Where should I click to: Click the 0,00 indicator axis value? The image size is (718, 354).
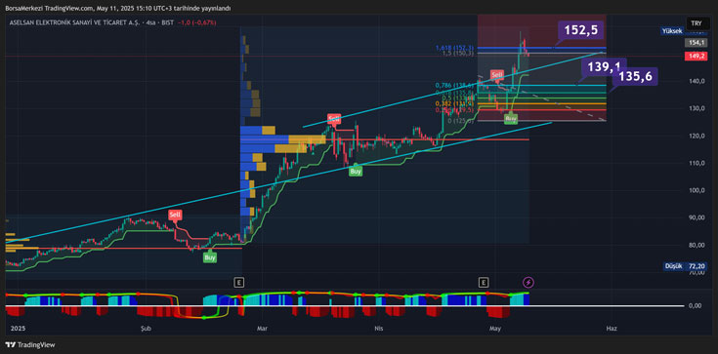tap(696, 305)
